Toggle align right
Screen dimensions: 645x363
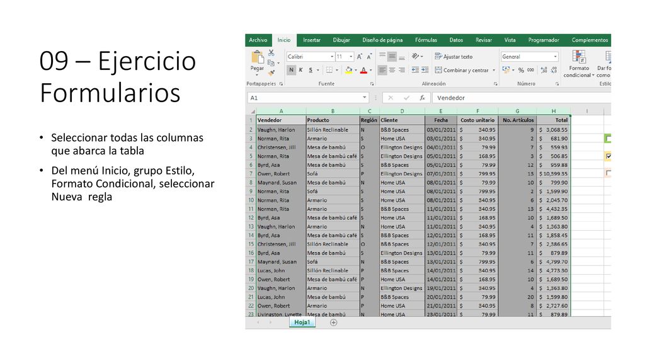point(402,71)
